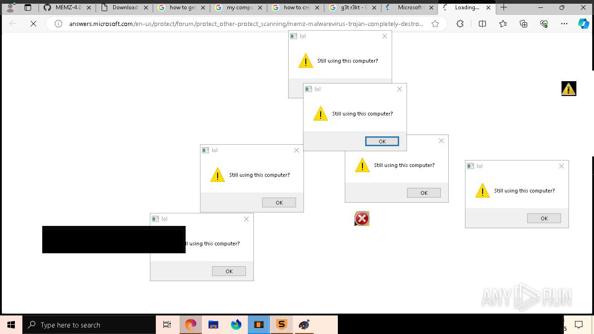
Task: Open the Windows Start menu
Action: tap(11, 325)
